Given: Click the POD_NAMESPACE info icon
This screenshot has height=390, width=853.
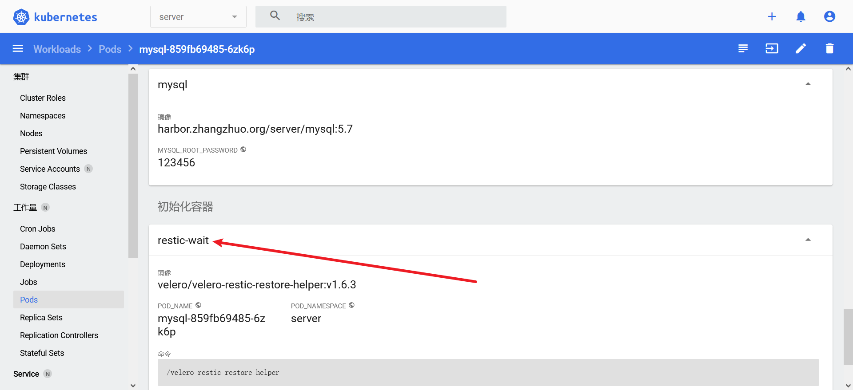Looking at the screenshot, I should tap(351, 305).
